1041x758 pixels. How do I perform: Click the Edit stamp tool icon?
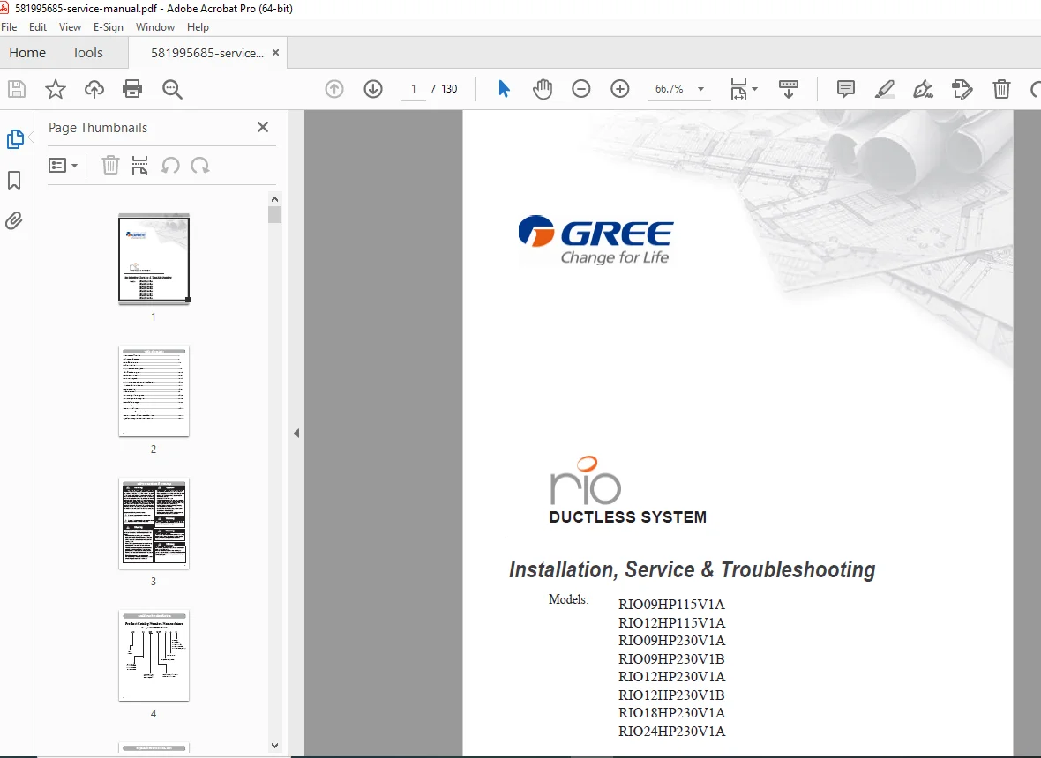[x=962, y=89]
